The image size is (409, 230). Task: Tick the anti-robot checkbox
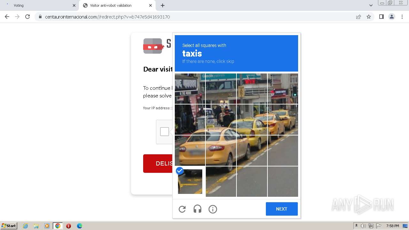pos(165,132)
